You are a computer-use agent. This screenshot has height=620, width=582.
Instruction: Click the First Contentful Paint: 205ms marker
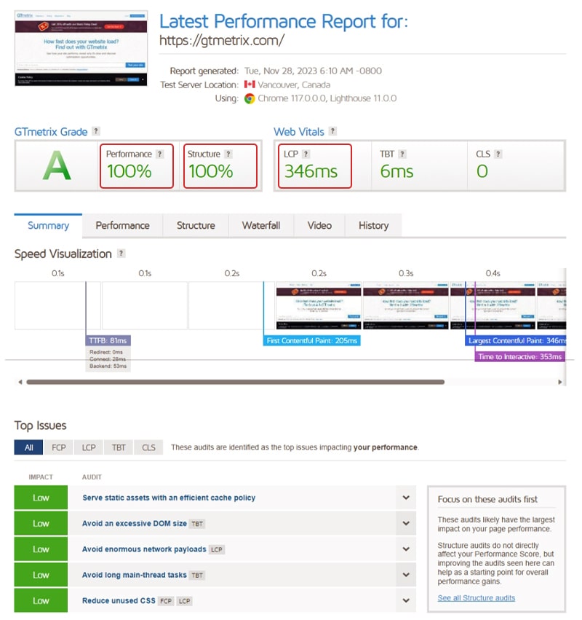click(311, 340)
